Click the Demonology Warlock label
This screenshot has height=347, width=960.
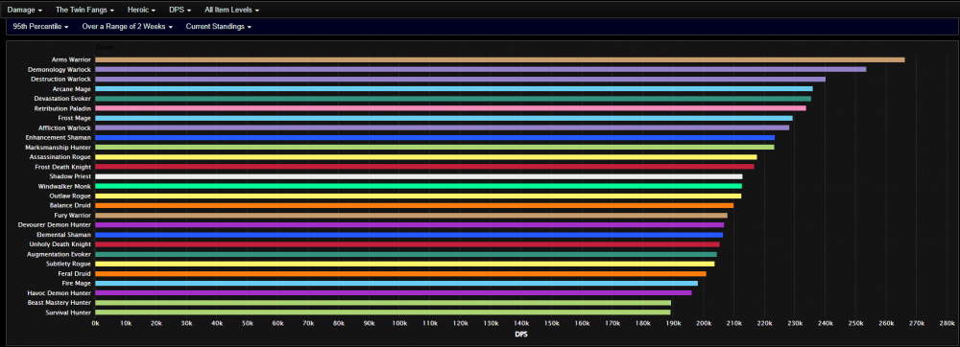tap(60, 70)
